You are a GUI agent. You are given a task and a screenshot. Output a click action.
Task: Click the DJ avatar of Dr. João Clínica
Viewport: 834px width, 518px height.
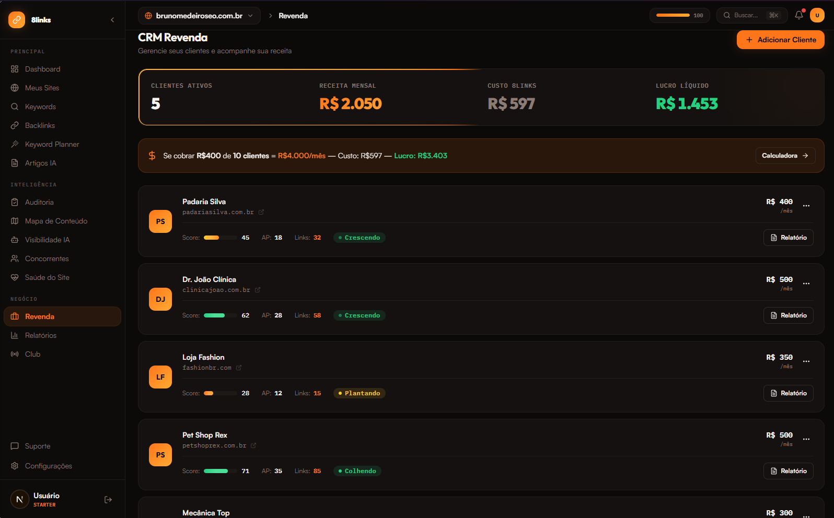160,299
